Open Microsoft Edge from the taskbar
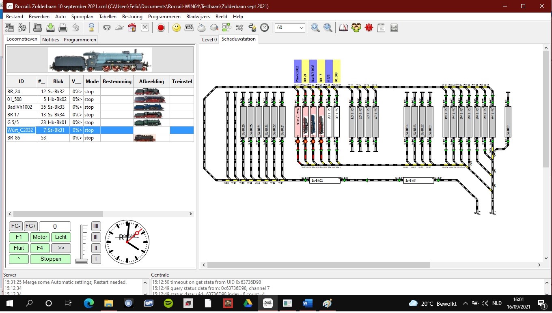The height and width of the screenshot is (313, 552). point(89,303)
